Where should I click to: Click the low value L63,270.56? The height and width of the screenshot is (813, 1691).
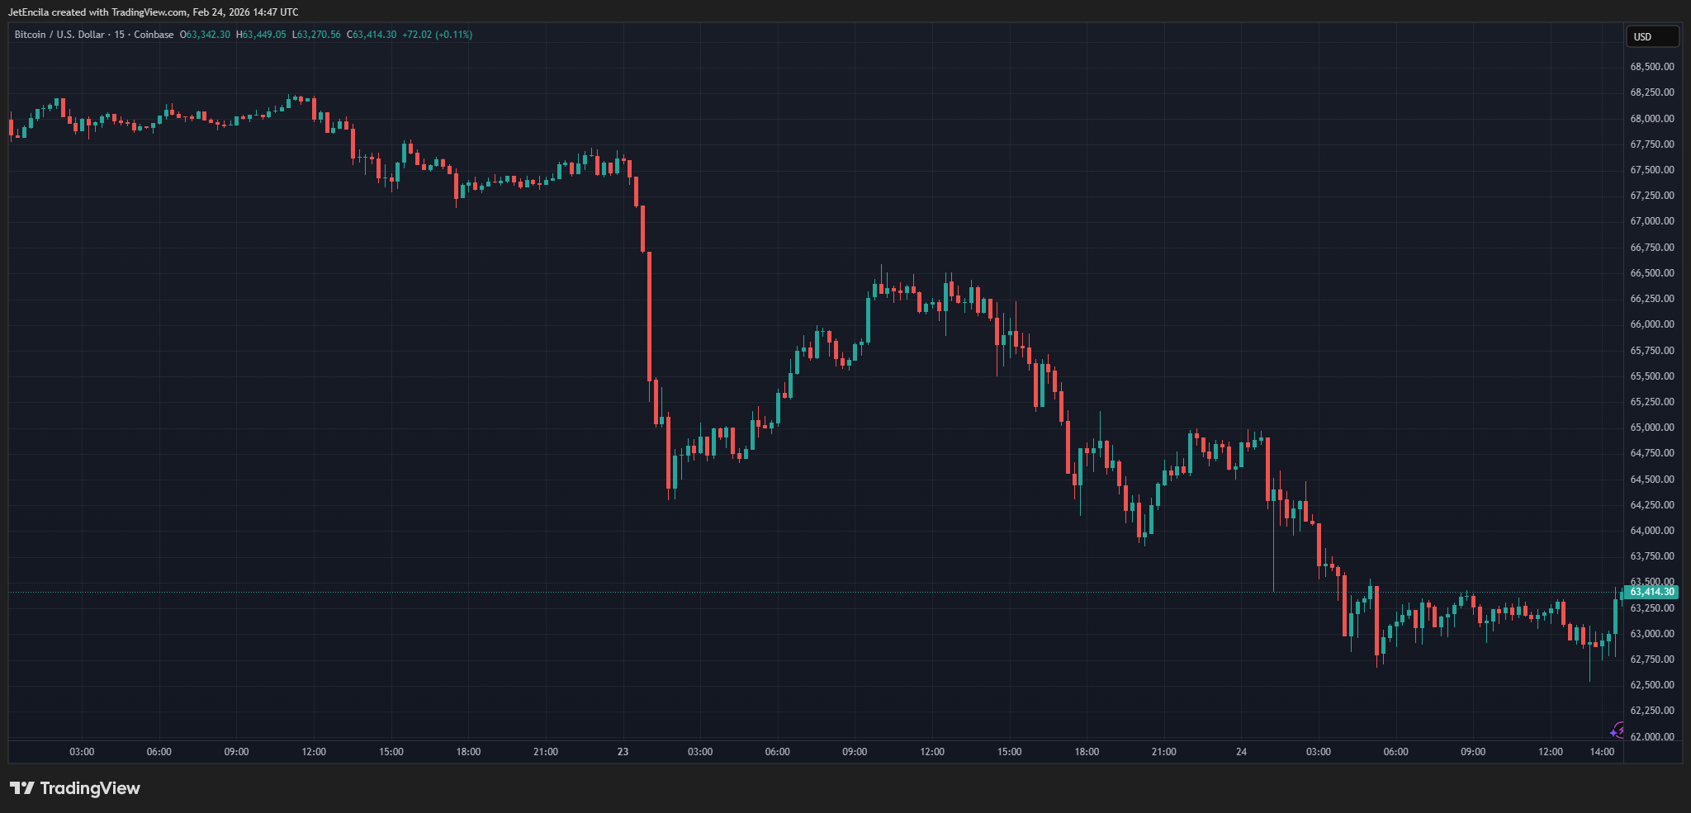316,35
